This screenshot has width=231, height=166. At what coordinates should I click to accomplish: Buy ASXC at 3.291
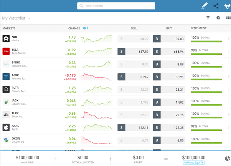tap(169, 77)
